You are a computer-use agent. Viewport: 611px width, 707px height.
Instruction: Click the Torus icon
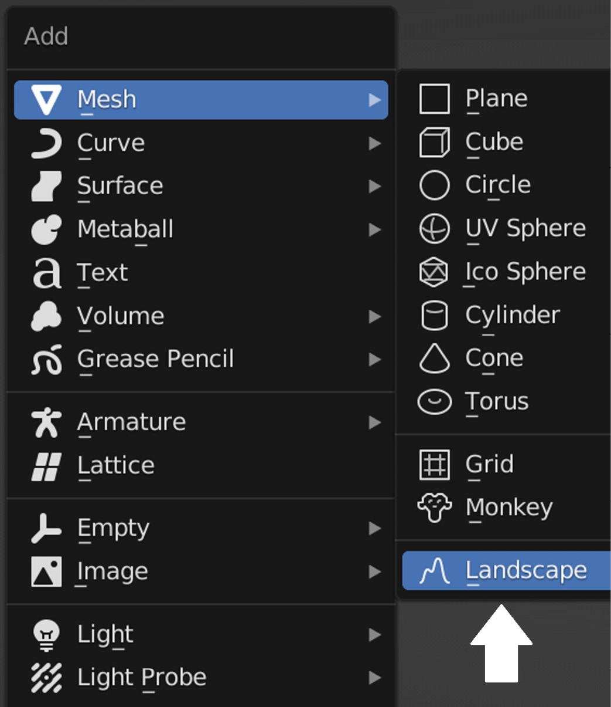point(435,402)
